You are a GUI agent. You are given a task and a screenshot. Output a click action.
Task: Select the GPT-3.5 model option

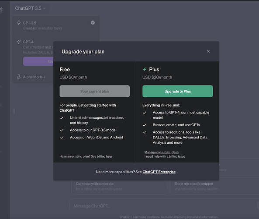56,25
